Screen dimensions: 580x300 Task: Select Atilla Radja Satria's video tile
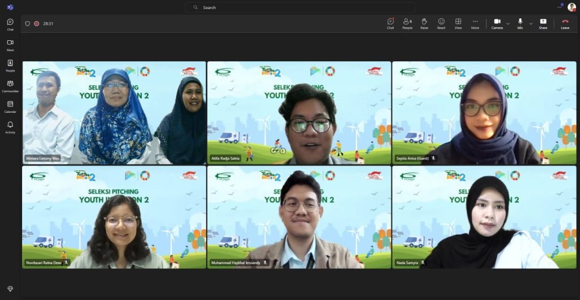[299, 113]
